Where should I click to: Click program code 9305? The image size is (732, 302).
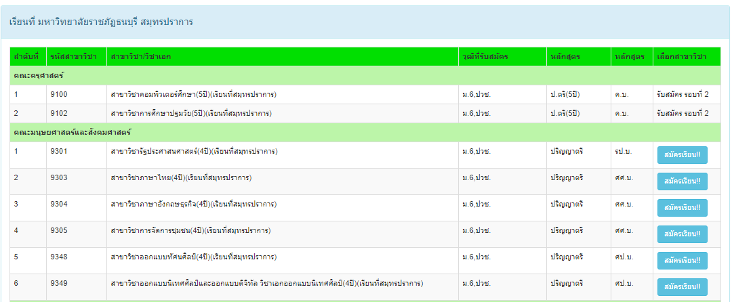tap(59, 231)
